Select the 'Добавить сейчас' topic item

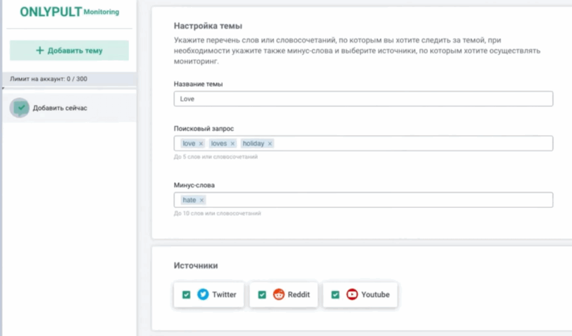click(60, 108)
